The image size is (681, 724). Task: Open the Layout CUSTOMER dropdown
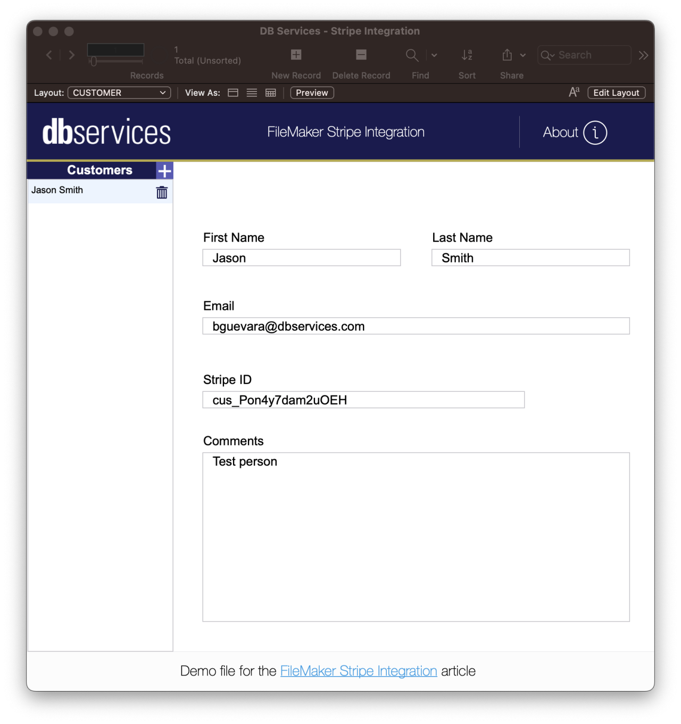[119, 93]
